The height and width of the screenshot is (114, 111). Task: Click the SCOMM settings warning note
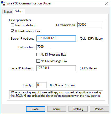pyautogui.click(x=56, y=94)
